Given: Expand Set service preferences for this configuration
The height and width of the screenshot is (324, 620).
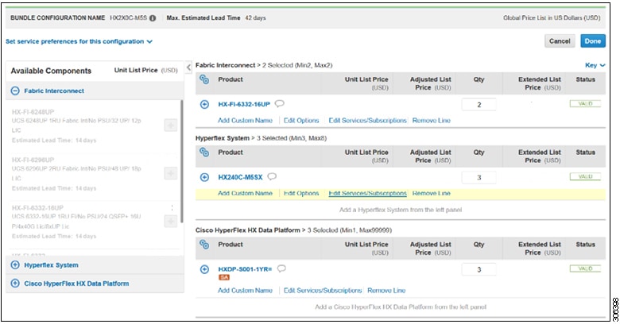Looking at the screenshot, I should (x=79, y=41).
